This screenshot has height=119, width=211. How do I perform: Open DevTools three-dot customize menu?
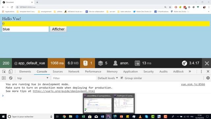click(201, 71)
